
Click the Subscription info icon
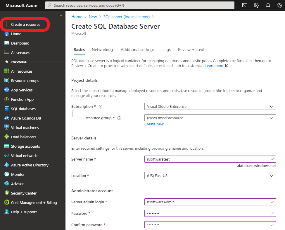101,107
